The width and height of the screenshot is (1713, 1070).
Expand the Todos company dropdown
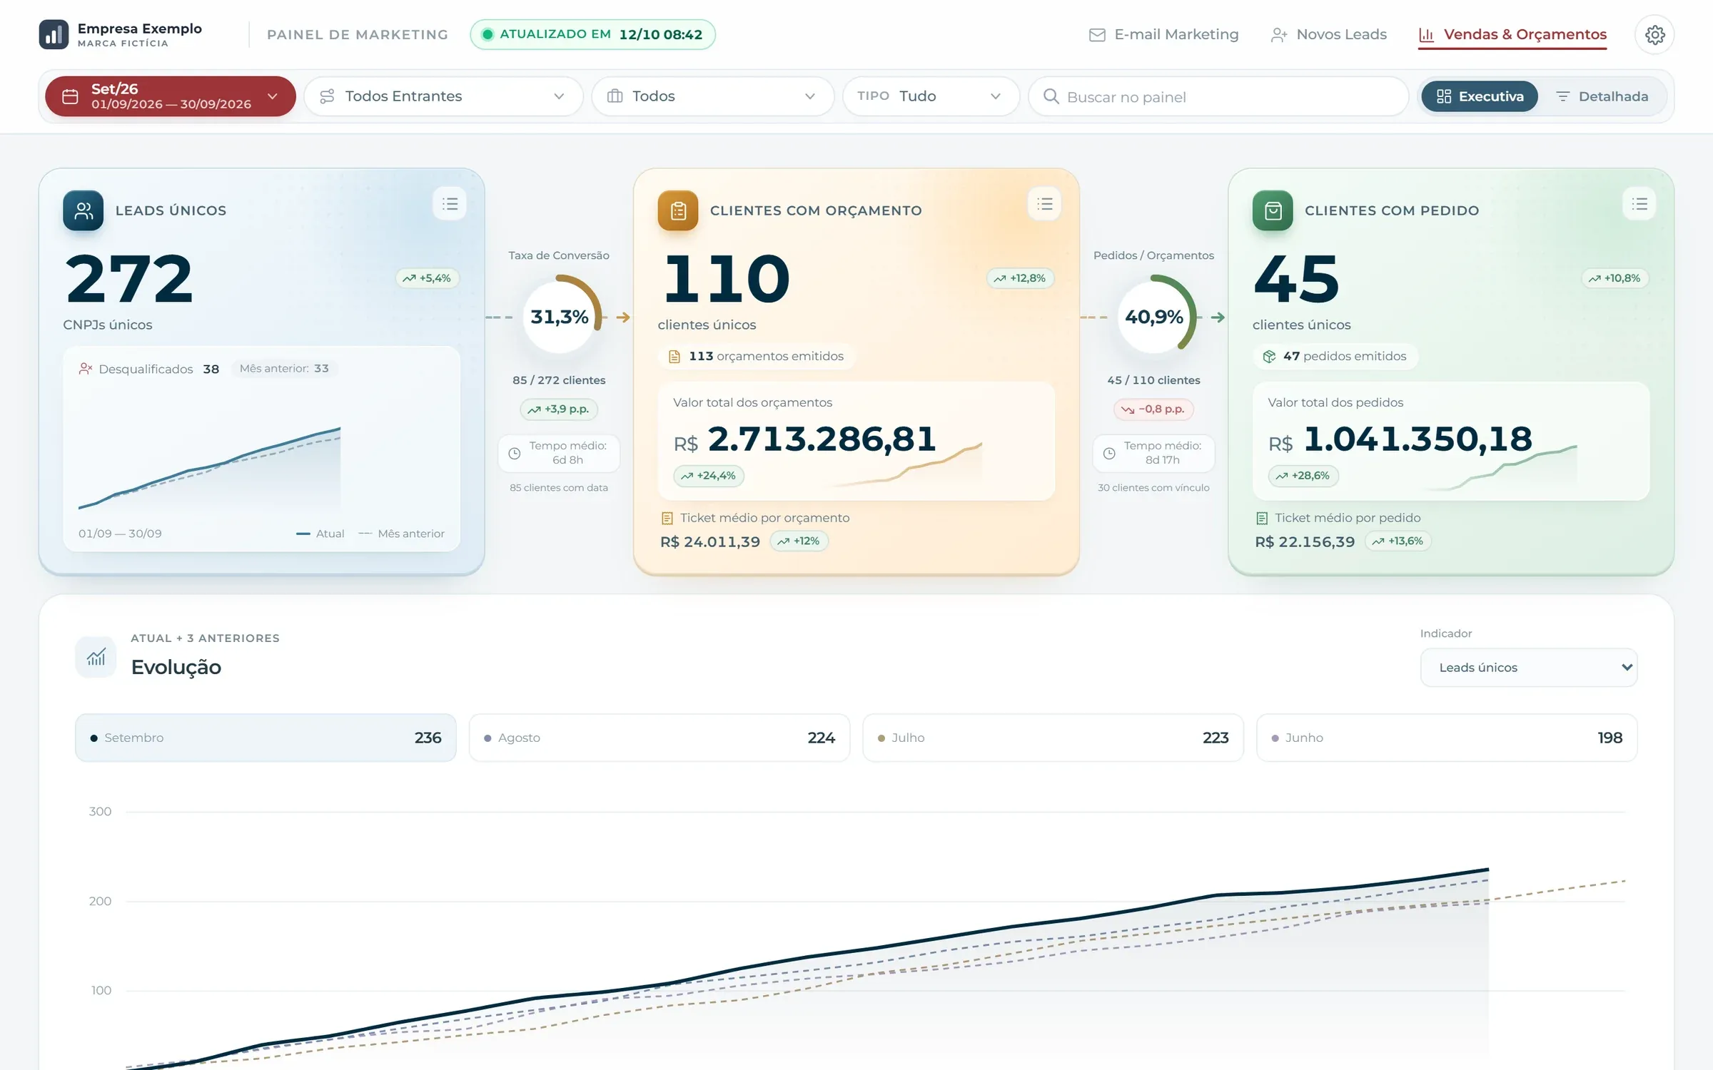tap(712, 96)
